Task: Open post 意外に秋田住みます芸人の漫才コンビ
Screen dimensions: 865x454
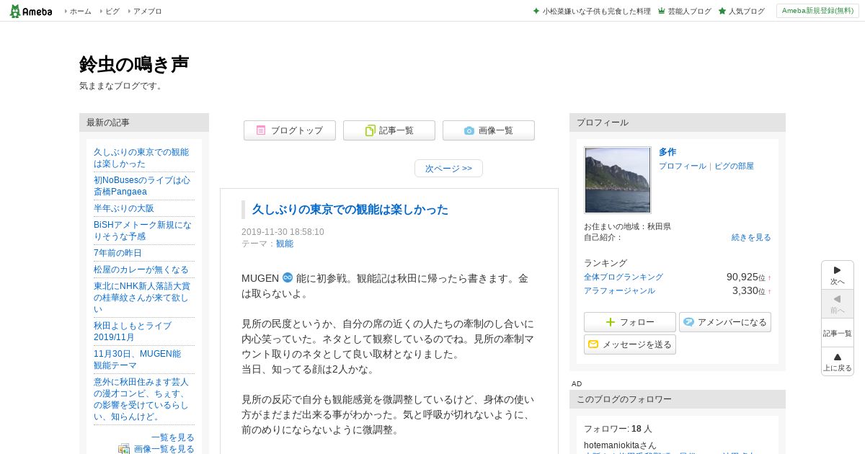Action: tap(141, 399)
